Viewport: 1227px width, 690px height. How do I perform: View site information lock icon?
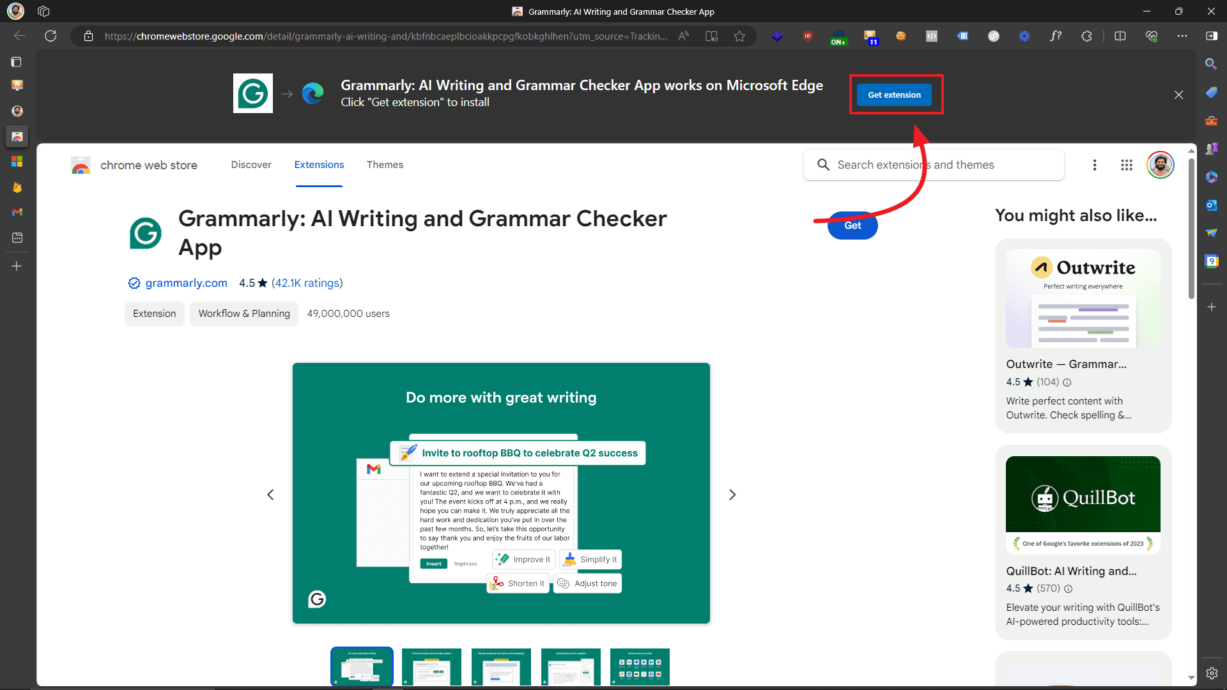click(89, 36)
